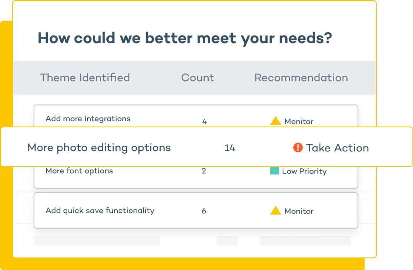This screenshot has width=413, height=270.
Task: Click the count 4 for integrations
Action: (204, 122)
